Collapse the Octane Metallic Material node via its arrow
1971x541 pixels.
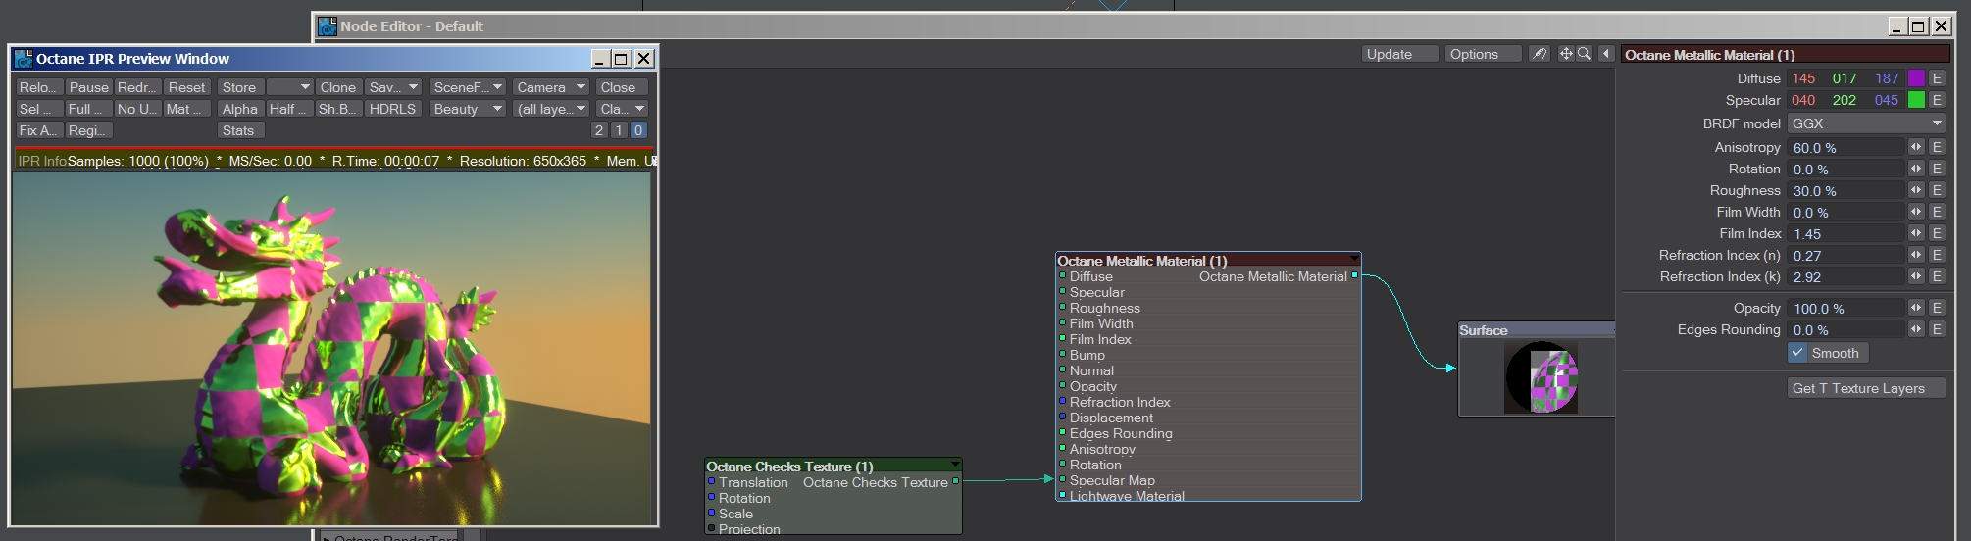tap(1354, 260)
